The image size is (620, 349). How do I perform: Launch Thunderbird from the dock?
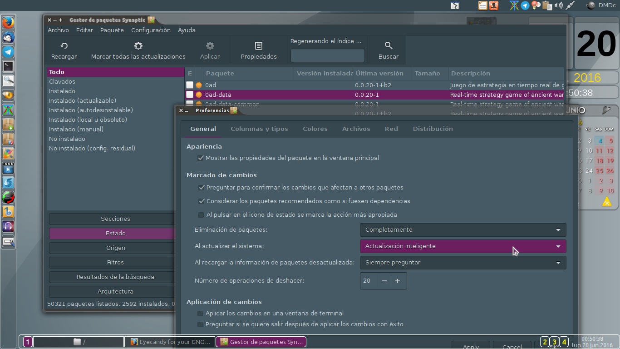8,37
